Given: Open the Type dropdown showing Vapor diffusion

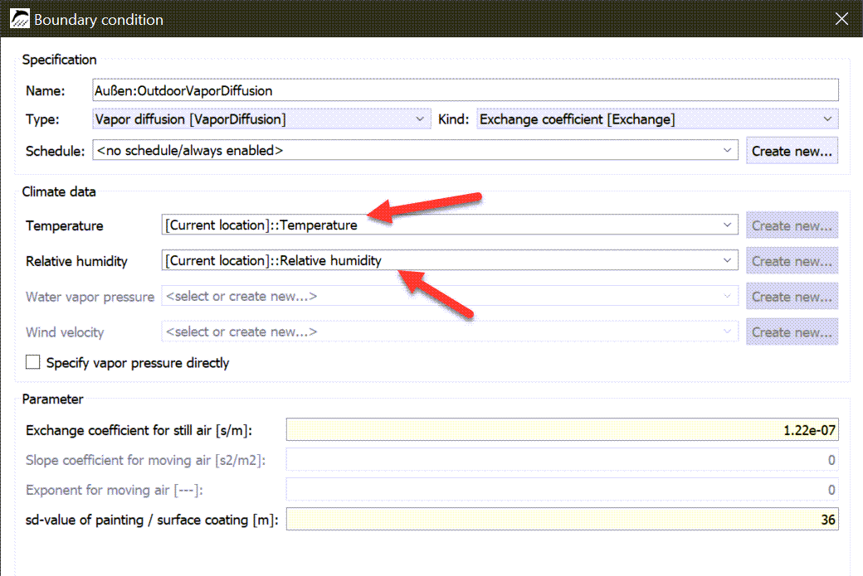Looking at the screenshot, I should (261, 119).
